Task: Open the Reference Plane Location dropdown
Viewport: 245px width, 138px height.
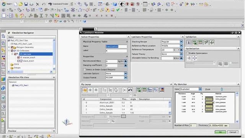Action: [181, 46]
